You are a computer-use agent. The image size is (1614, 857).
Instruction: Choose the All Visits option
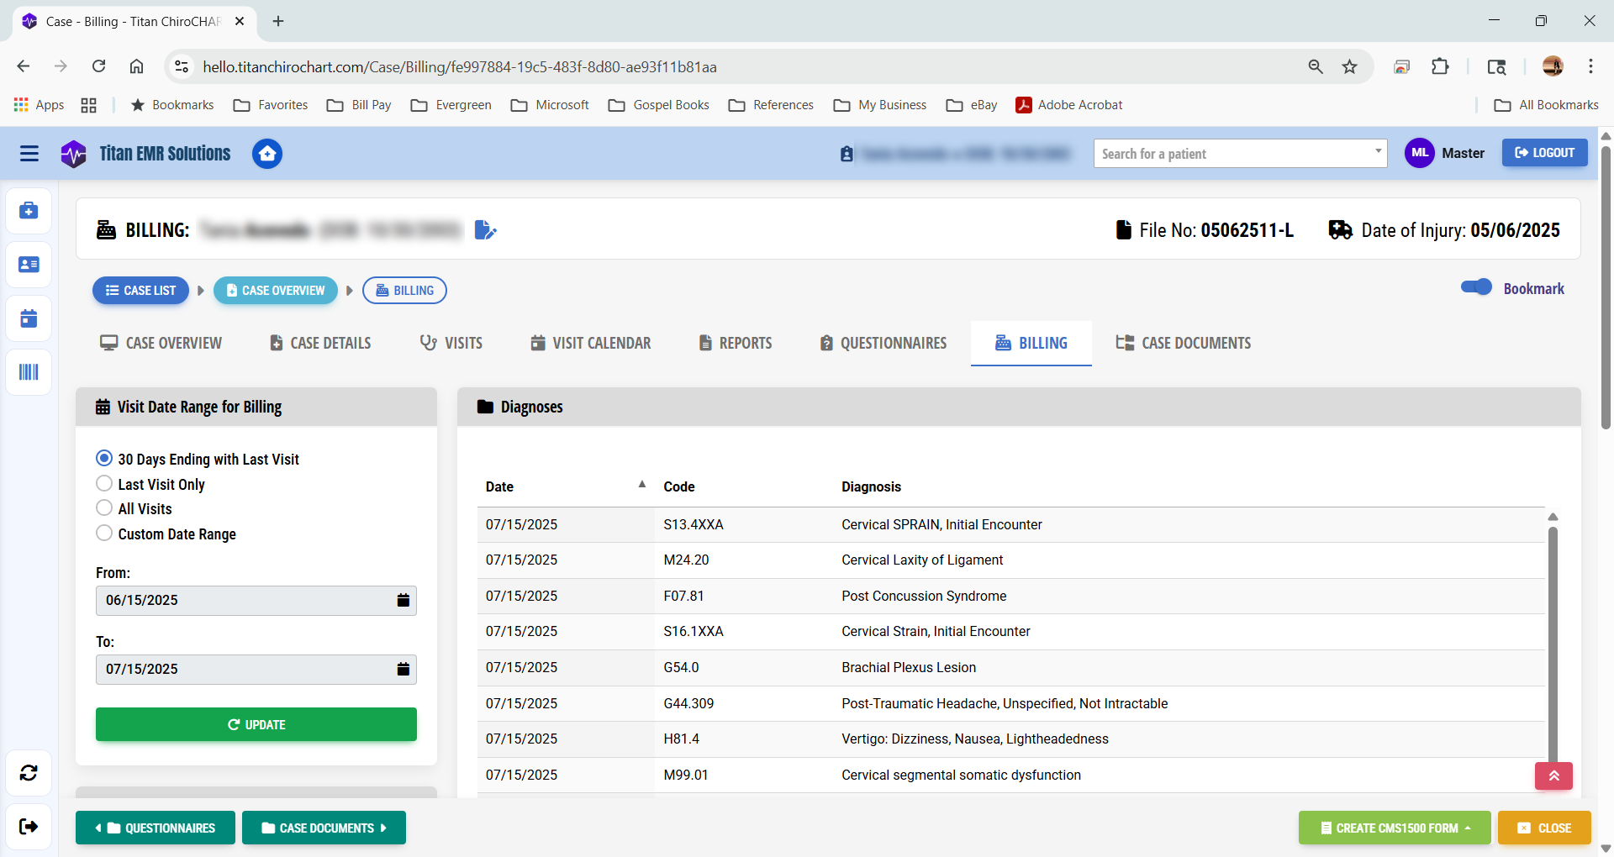pyautogui.click(x=104, y=507)
